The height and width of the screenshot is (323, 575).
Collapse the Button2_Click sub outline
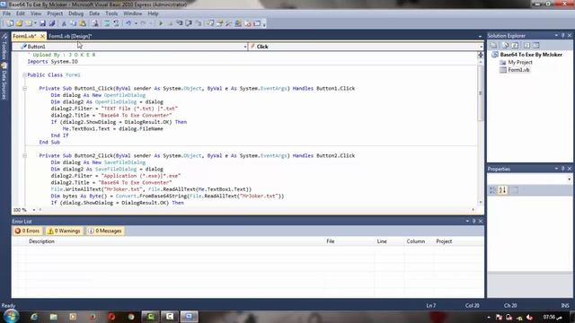[x=24, y=156]
